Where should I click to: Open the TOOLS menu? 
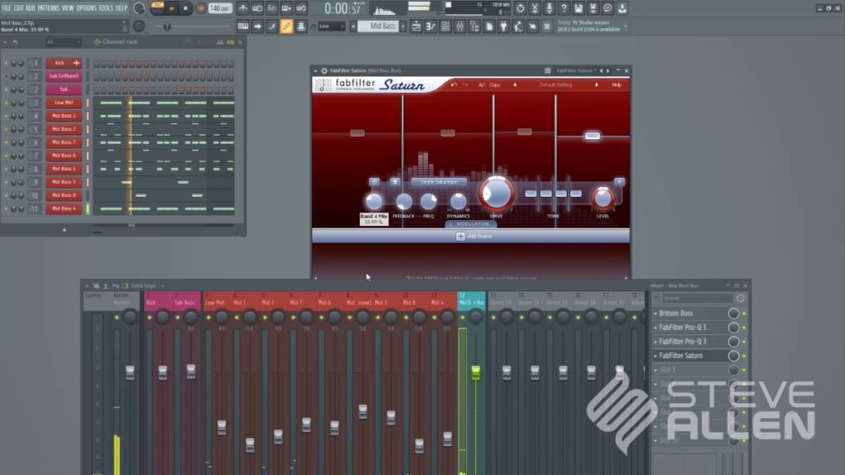(x=106, y=8)
